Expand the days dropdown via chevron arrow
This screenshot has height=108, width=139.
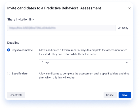[x=127, y=62]
